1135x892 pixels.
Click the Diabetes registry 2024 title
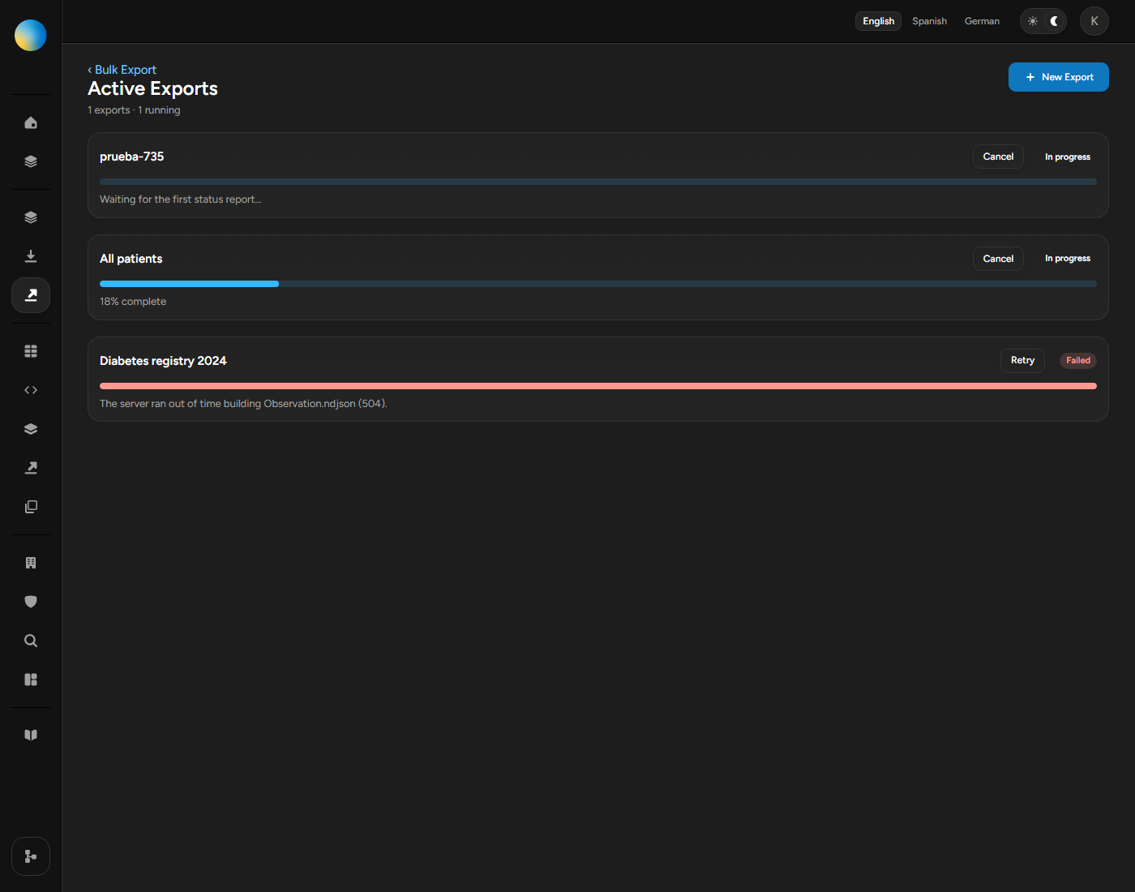pyautogui.click(x=163, y=361)
